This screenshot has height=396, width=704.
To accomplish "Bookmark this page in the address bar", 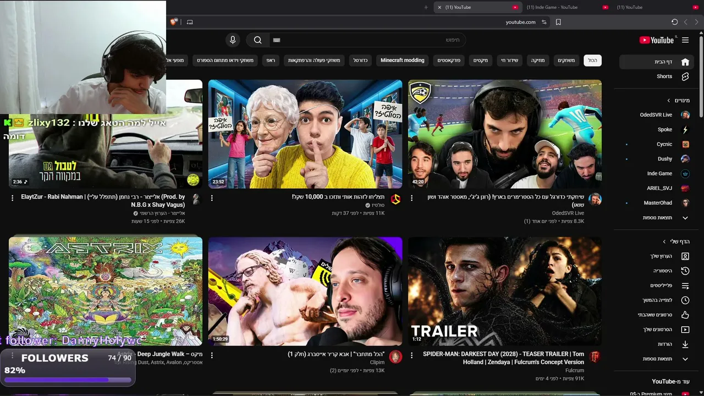I will [x=558, y=22].
